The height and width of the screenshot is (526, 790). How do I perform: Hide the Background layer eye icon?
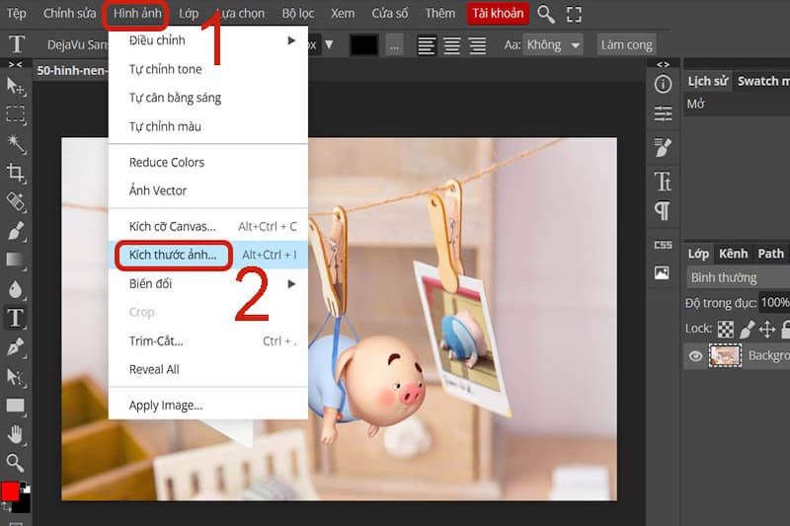[x=695, y=356]
